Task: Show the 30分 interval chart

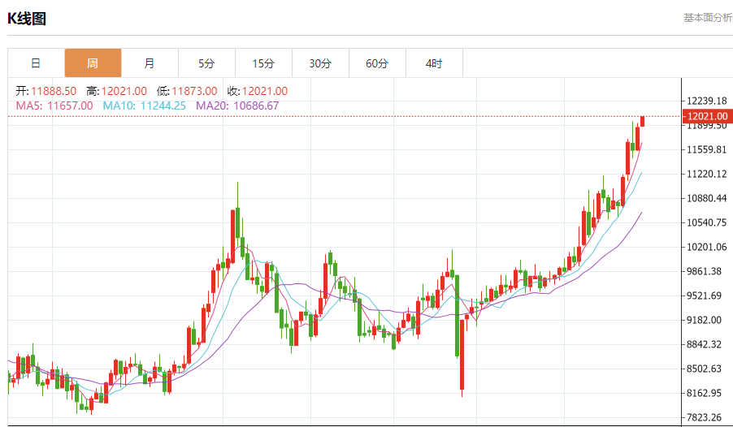Action: (320, 63)
